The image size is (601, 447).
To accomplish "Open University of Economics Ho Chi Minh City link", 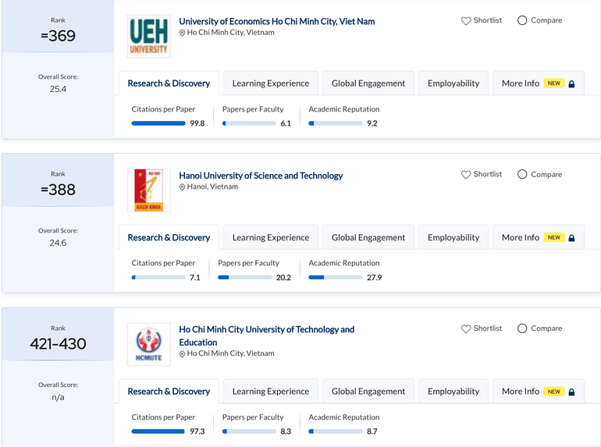I will [x=276, y=21].
